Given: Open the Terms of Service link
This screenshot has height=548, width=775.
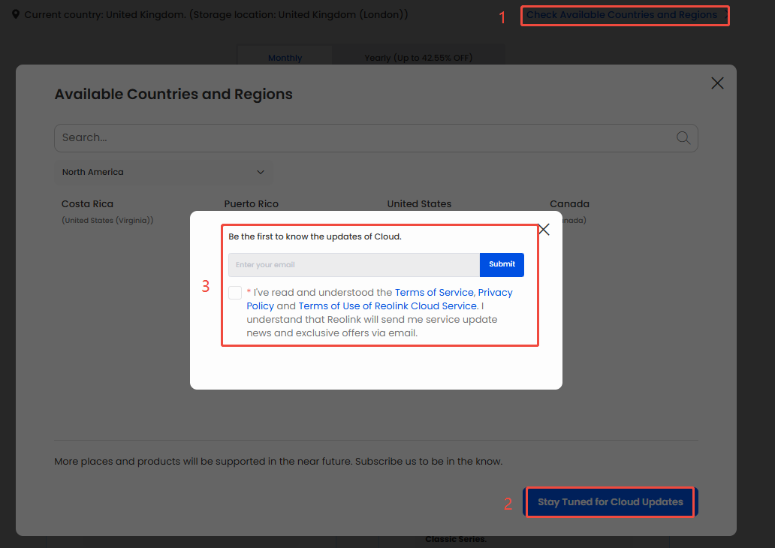Looking at the screenshot, I should click(x=434, y=293).
